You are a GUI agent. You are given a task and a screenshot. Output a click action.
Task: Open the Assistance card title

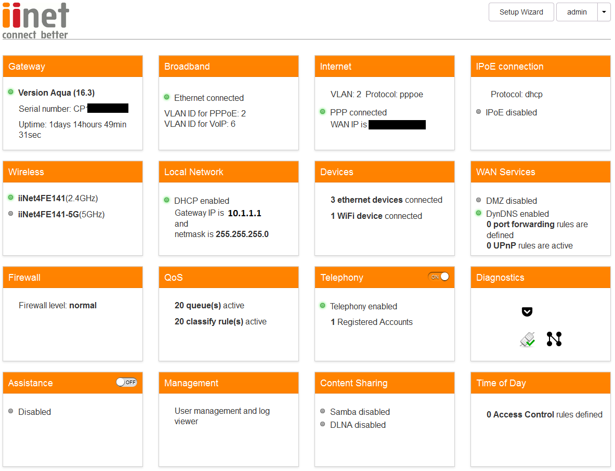(31, 383)
